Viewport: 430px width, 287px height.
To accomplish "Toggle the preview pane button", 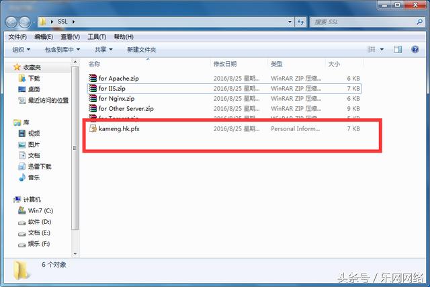I will point(398,49).
